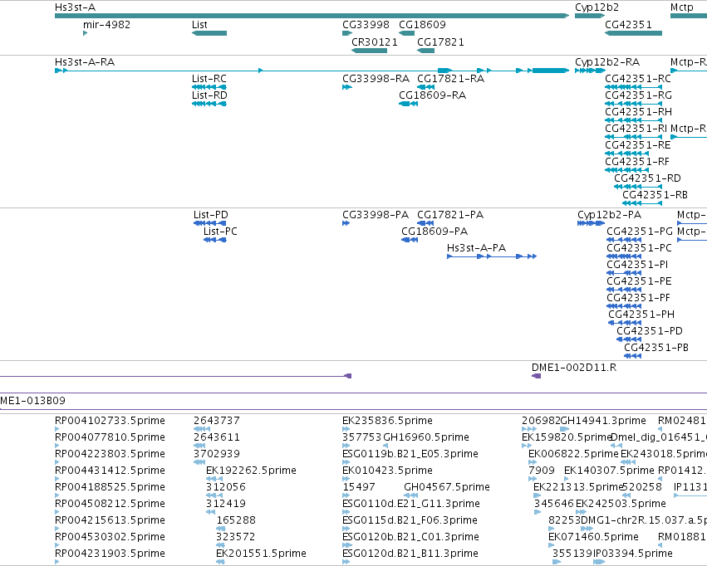
Task: Click the Hs3st-A-RA transcript label
Action: point(85,62)
